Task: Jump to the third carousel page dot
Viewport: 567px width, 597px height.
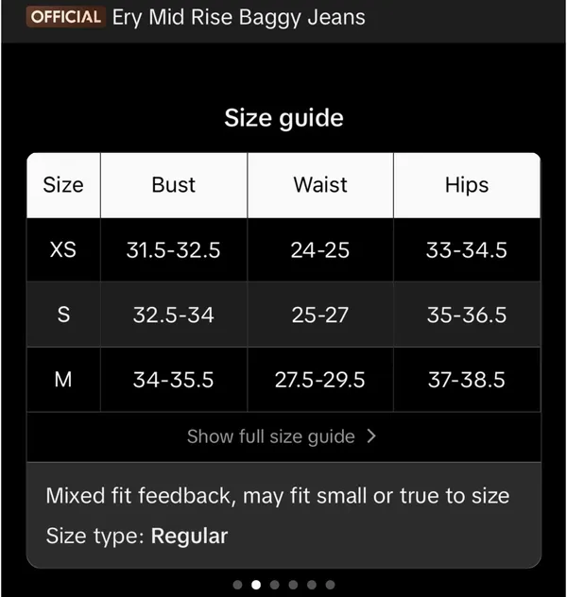Action: tap(275, 585)
